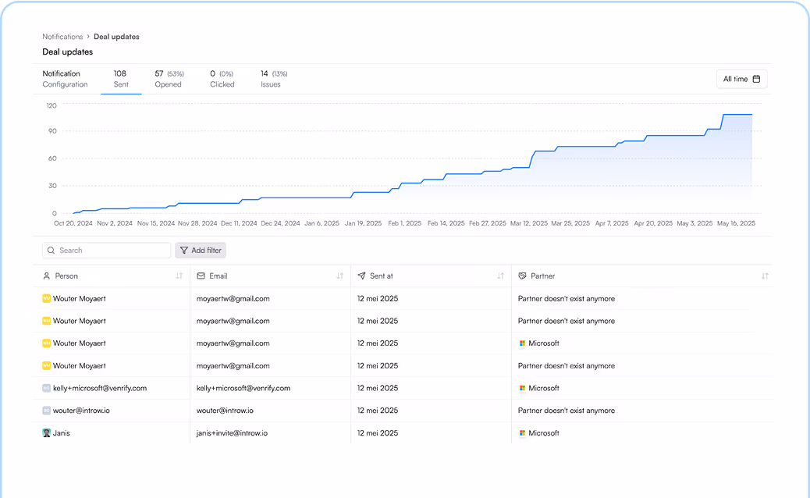Click the Person column header label
This screenshot has width=810, height=498.
click(66, 276)
